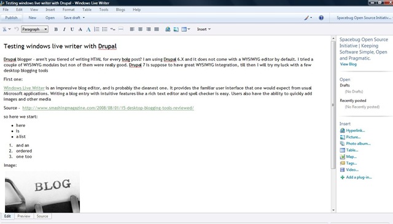
Task: Justify the text
Action: pyautogui.click(x=157, y=29)
